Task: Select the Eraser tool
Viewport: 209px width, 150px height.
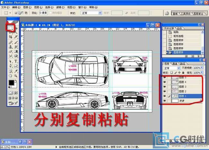Action: coord(11,51)
